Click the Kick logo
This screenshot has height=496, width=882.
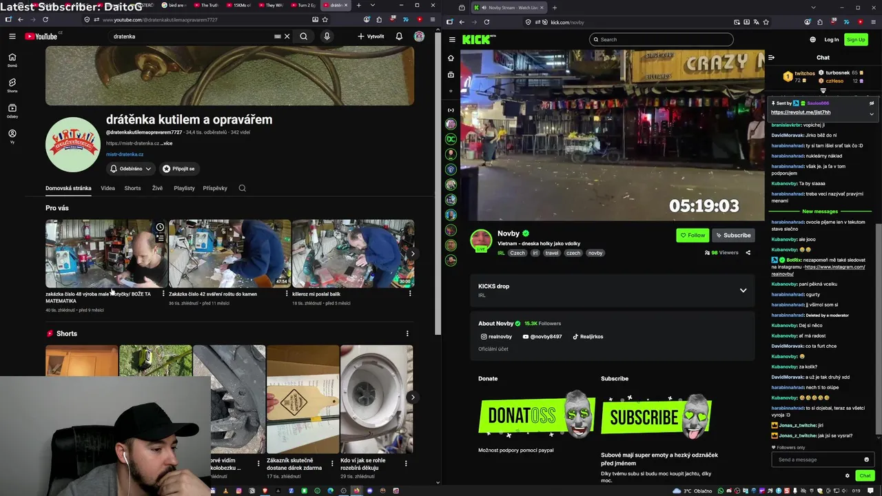(x=478, y=40)
